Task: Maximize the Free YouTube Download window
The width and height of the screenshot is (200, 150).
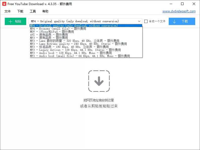Action: 182,4
